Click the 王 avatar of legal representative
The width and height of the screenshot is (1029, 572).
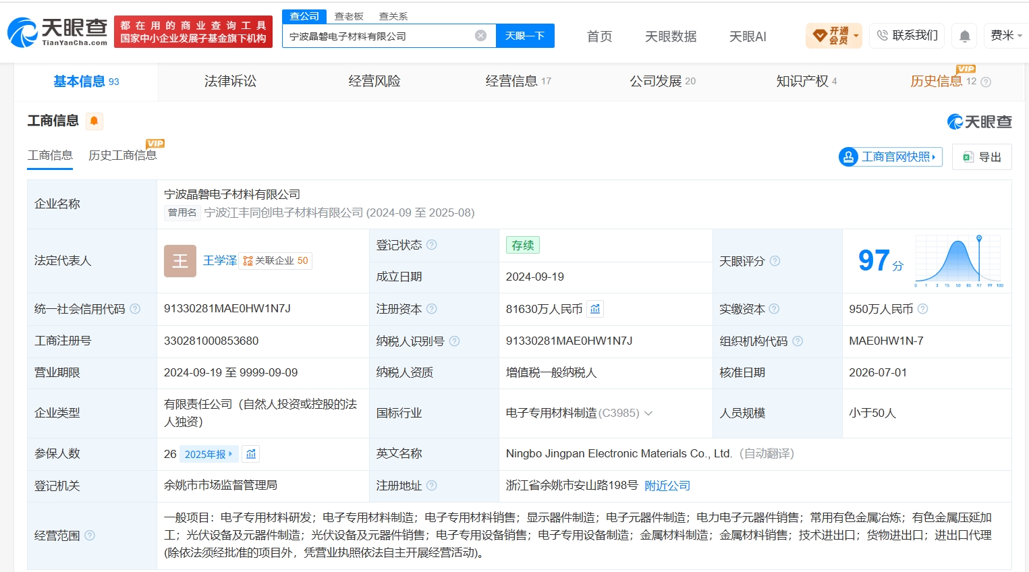(x=180, y=261)
